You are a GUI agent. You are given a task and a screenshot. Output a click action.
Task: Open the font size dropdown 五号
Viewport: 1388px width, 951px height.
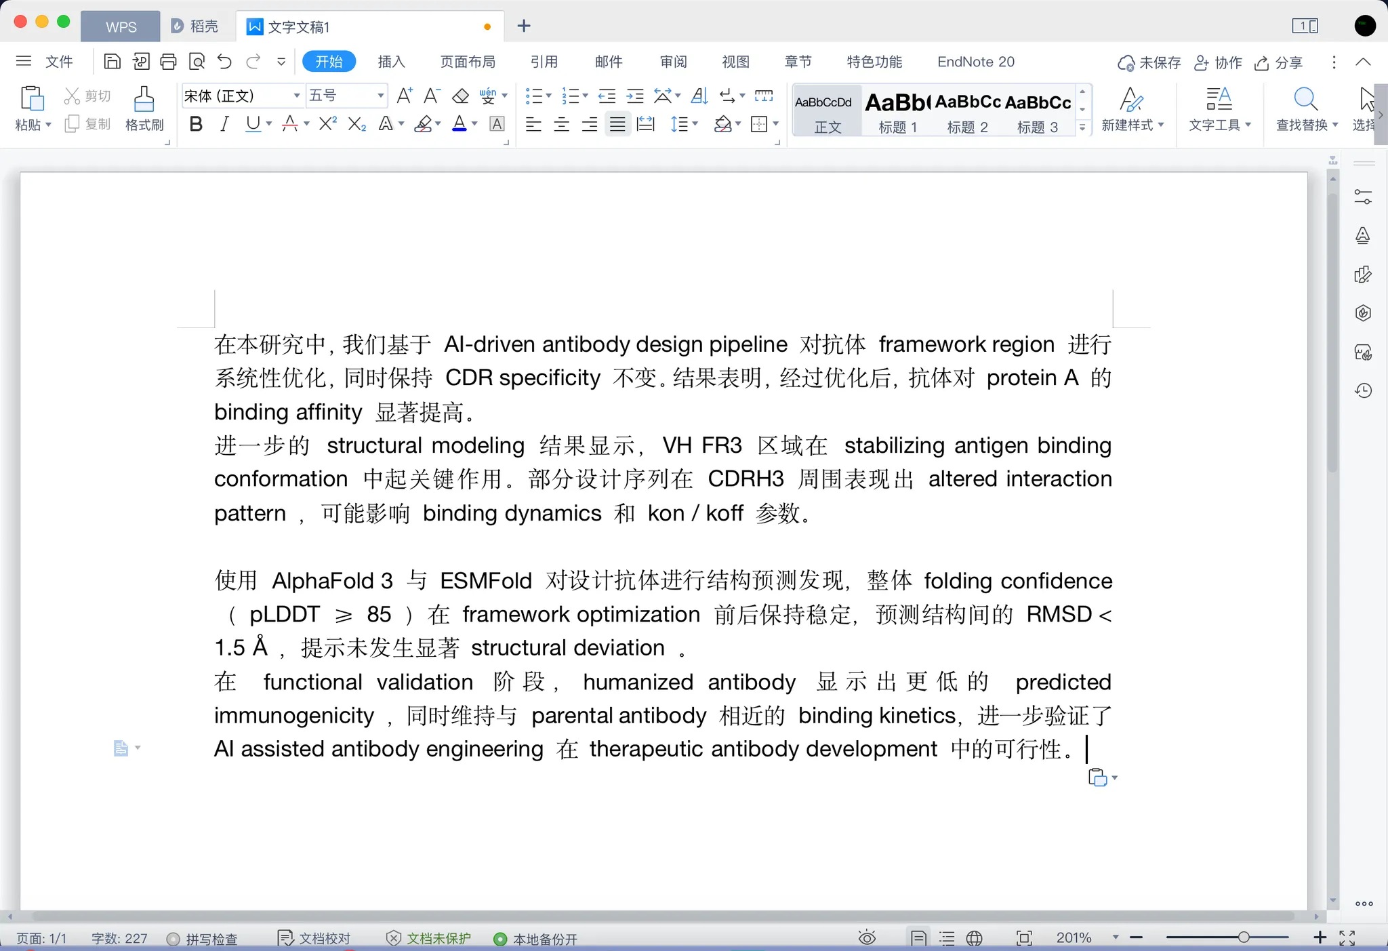(380, 96)
